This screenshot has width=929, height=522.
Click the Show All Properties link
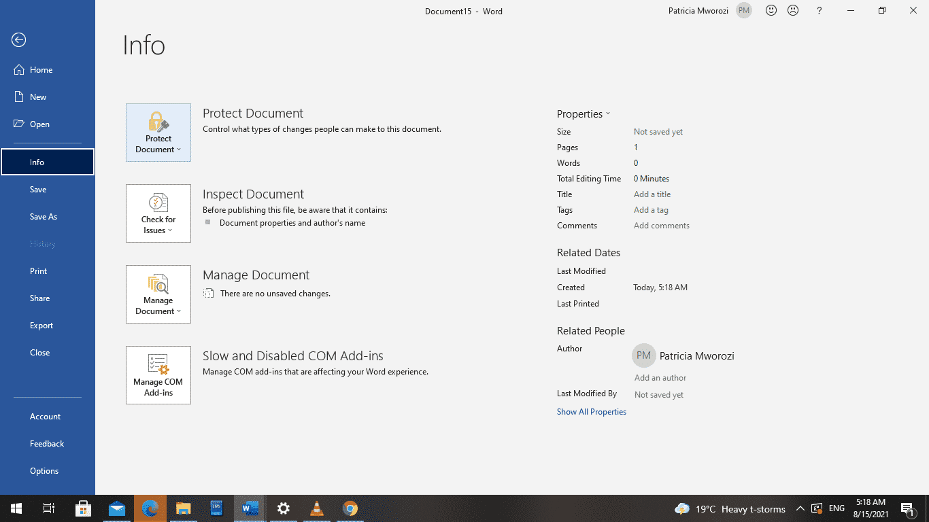(591, 411)
